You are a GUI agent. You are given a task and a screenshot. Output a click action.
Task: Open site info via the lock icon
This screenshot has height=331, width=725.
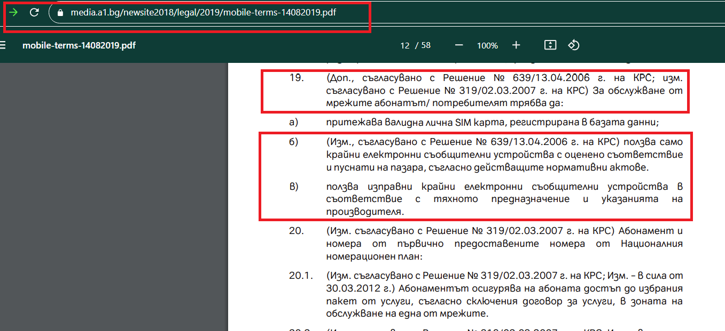[60, 12]
